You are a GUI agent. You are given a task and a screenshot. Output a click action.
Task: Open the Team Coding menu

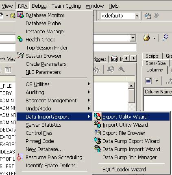(x=66, y=6)
